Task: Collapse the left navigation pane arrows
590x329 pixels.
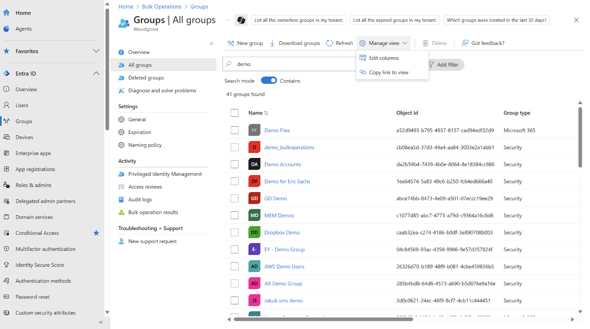Action: (101, 322)
